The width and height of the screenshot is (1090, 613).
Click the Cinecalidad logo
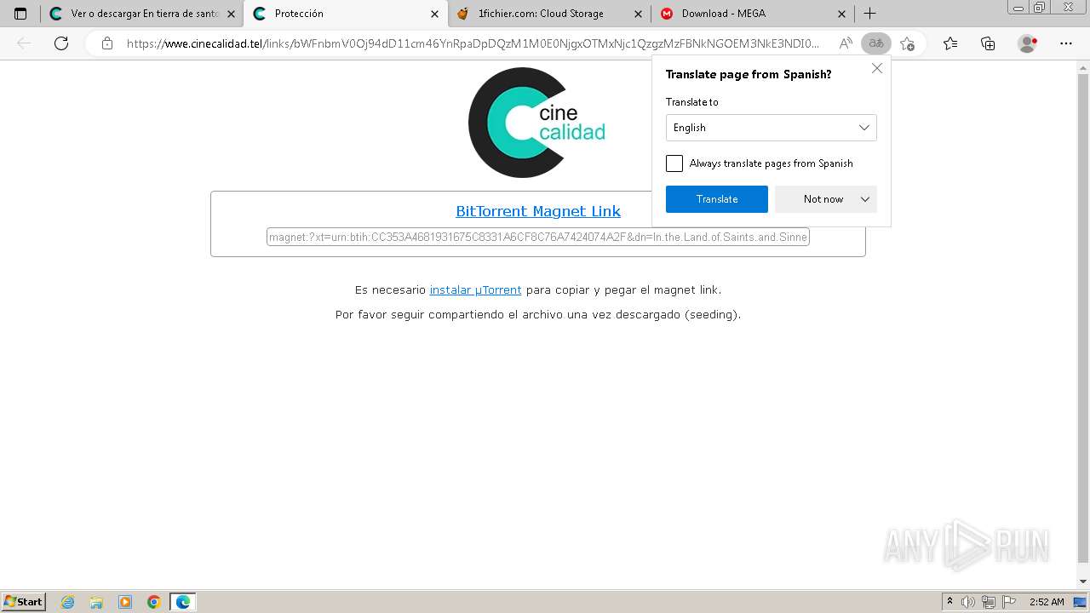pos(536,123)
